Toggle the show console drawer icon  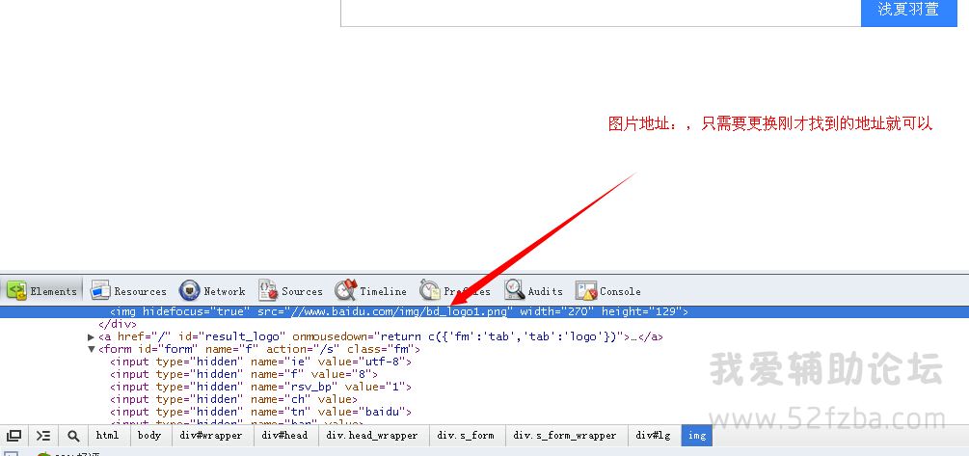pyautogui.click(x=43, y=436)
